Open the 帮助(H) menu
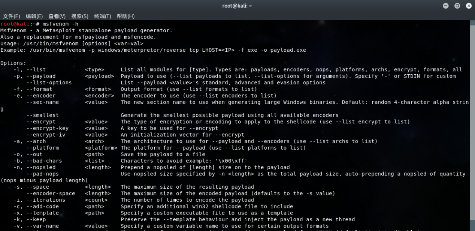 [x=125, y=16]
